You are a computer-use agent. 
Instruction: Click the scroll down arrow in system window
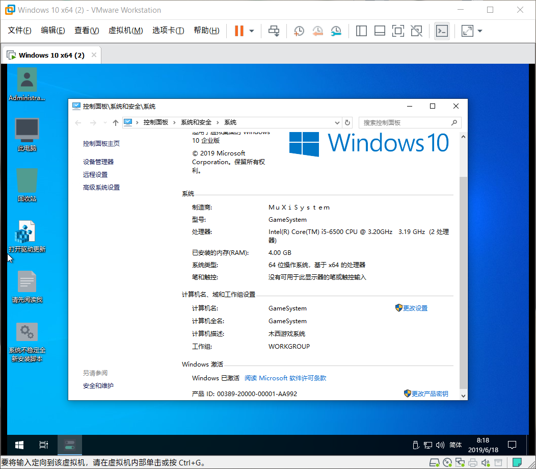pos(463,396)
